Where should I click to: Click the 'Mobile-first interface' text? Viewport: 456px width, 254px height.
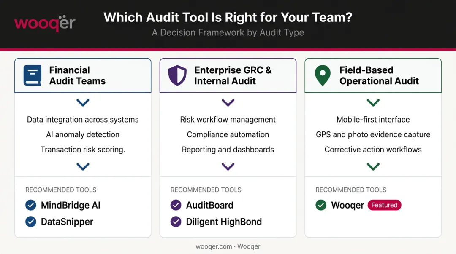tap(373, 120)
